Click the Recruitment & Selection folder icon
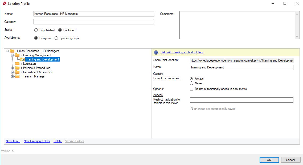 click(x=17, y=72)
